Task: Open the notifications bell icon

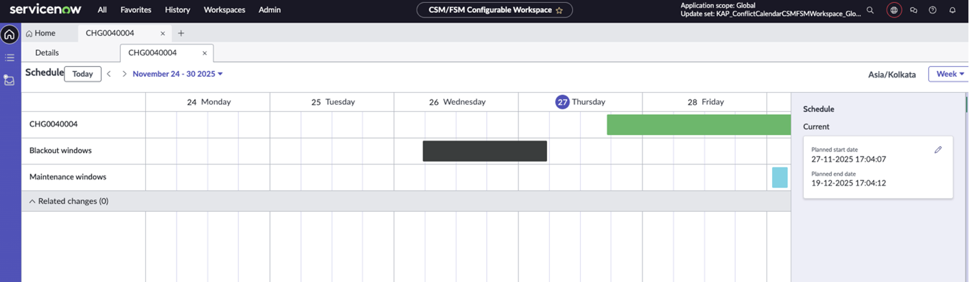Action: click(x=952, y=10)
